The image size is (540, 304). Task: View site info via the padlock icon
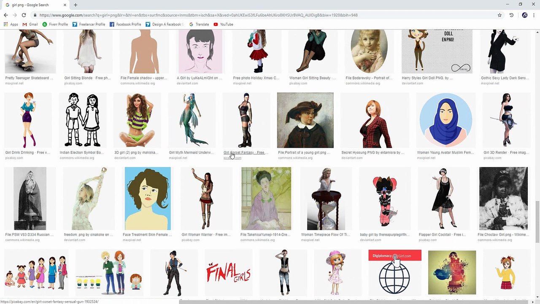(x=35, y=15)
